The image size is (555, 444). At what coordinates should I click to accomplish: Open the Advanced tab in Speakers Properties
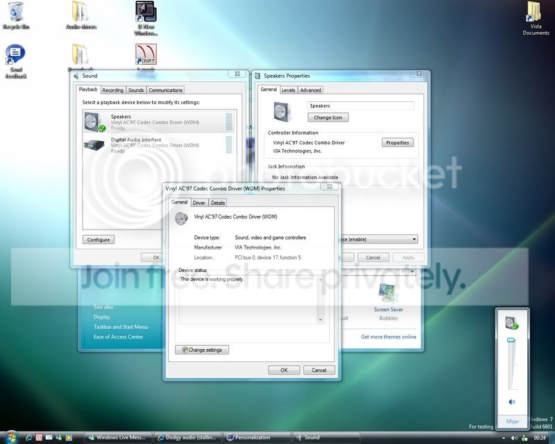[310, 90]
